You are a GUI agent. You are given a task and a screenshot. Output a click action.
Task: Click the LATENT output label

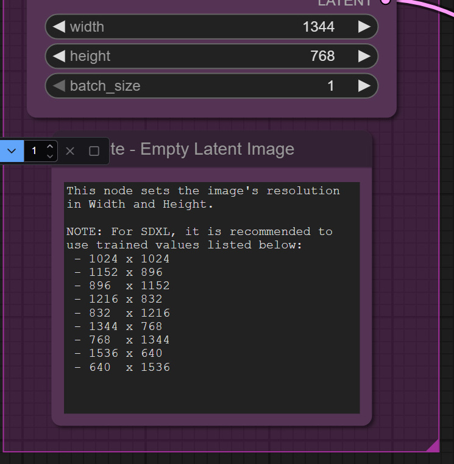click(344, 2)
